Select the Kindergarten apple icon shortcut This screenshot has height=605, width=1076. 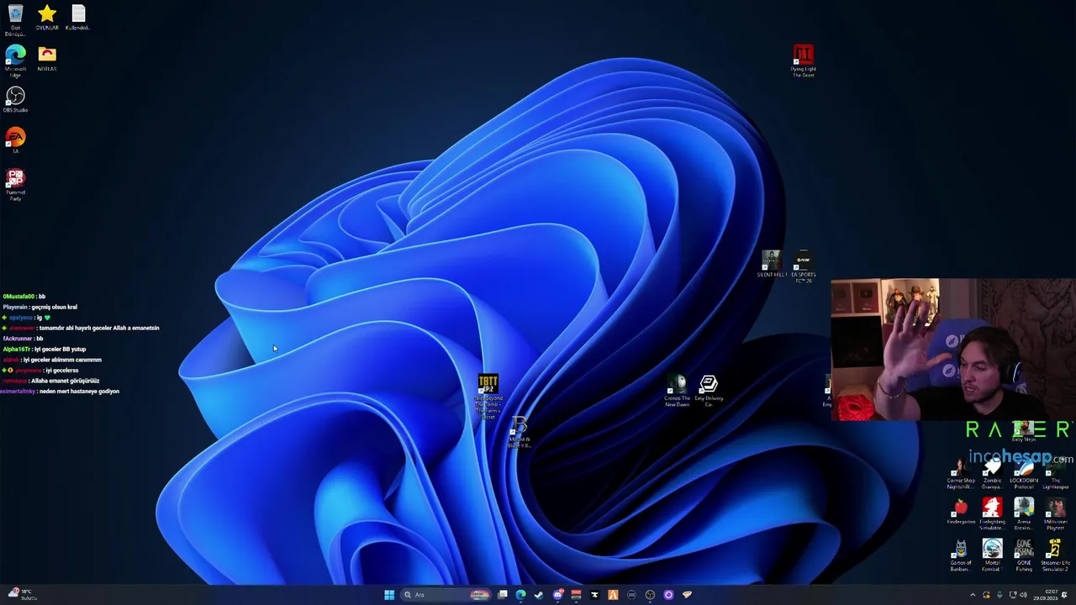[x=960, y=512]
